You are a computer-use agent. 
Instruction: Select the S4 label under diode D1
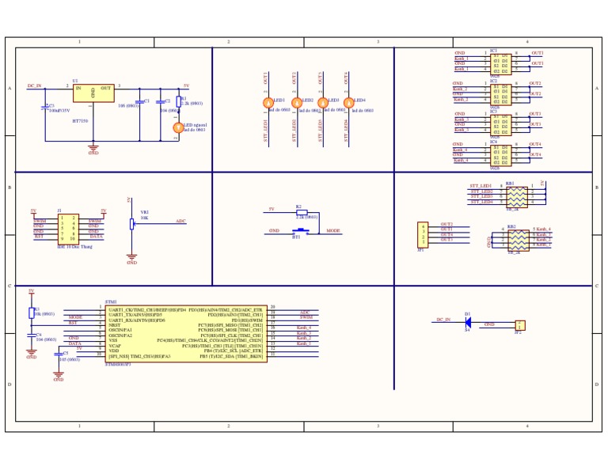coord(467,330)
